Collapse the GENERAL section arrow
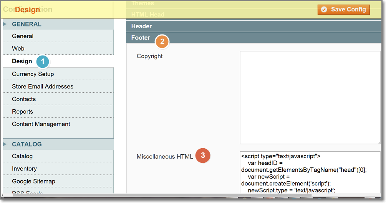Image resolution: width=386 pixels, height=203 pixels. coord(5,24)
